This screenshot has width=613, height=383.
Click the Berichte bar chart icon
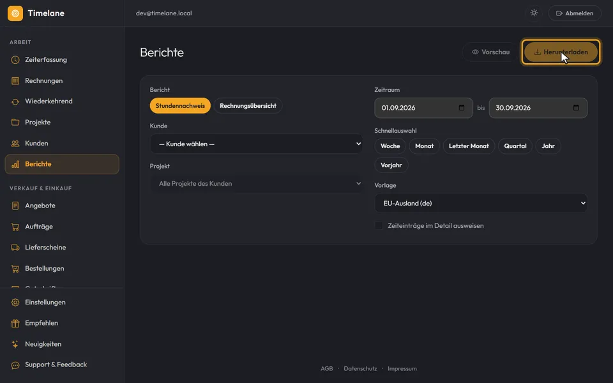click(x=15, y=164)
